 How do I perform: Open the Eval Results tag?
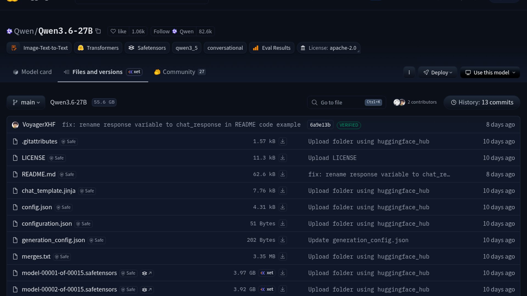coord(272,48)
